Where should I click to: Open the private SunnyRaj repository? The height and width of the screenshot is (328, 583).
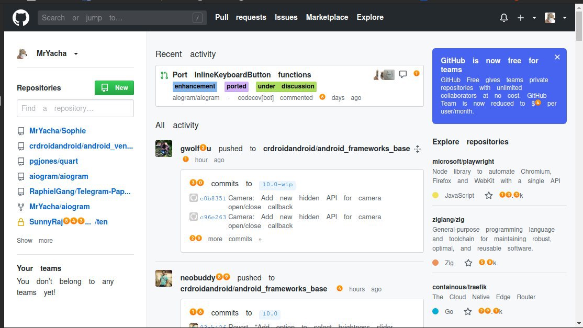(x=69, y=222)
